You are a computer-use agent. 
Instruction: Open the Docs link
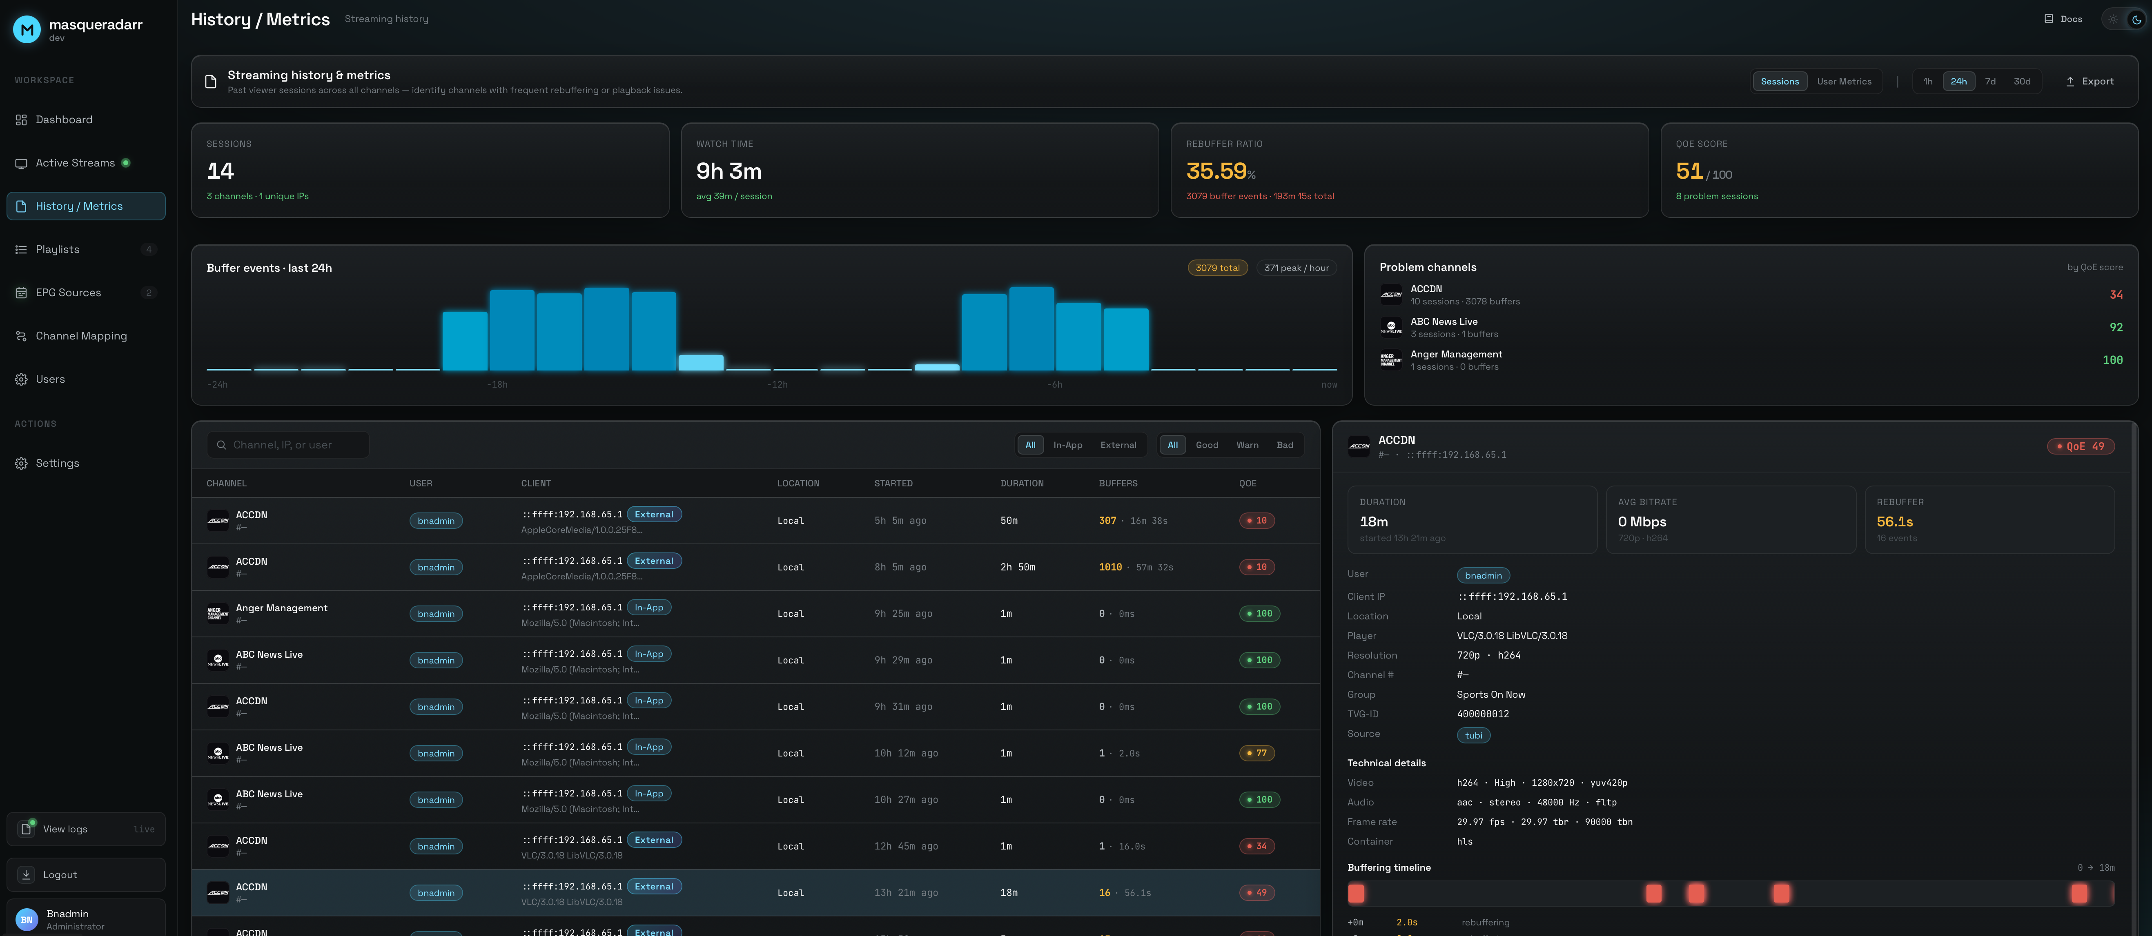pos(2063,19)
